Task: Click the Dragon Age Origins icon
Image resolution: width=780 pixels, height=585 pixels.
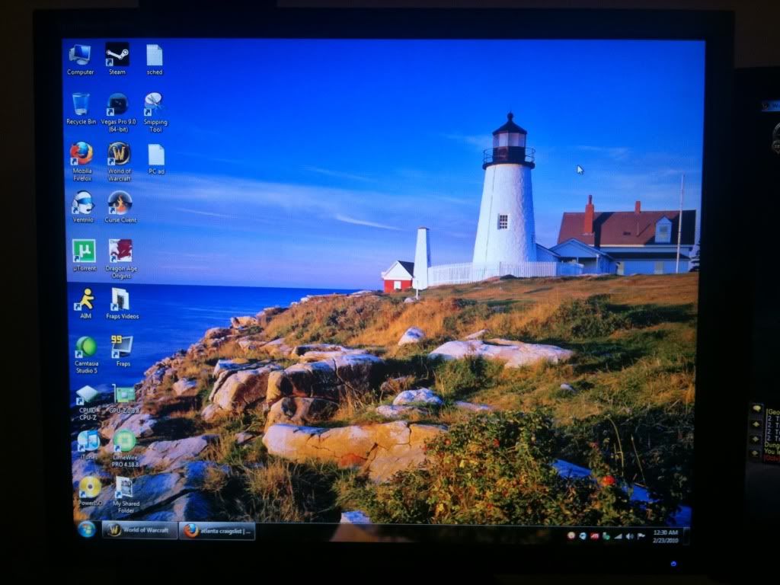Action: click(120, 251)
